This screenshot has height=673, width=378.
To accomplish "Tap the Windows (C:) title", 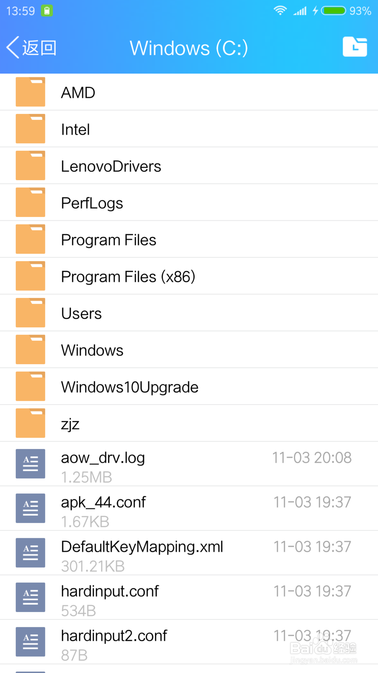I will pyautogui.click(x=189, y=48).
